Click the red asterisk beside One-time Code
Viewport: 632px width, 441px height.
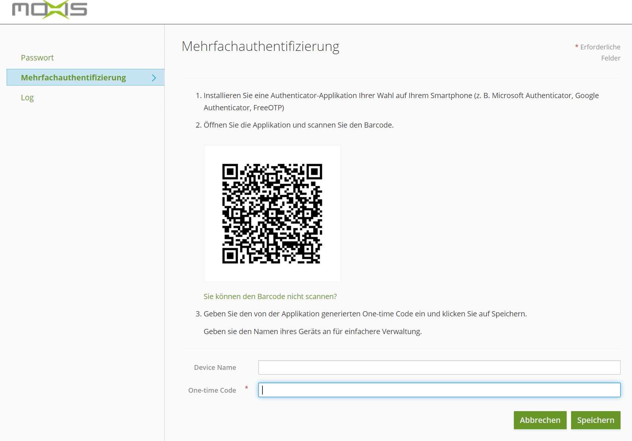(246, 388)
